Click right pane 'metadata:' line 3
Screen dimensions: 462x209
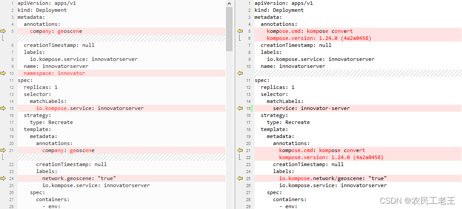(x=268, y=18)
